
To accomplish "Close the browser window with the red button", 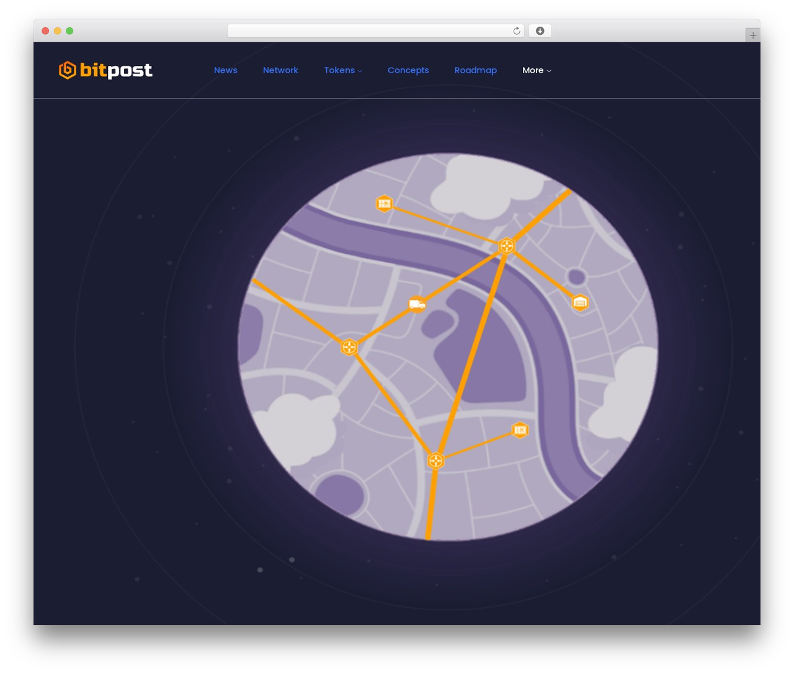I will click(x=45, y=31).
